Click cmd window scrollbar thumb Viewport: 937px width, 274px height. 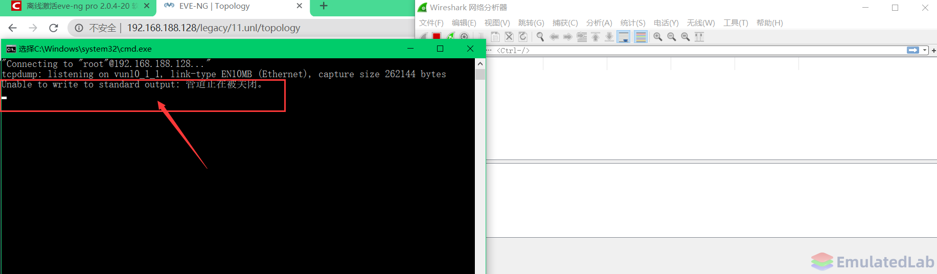tap(480, 75)
